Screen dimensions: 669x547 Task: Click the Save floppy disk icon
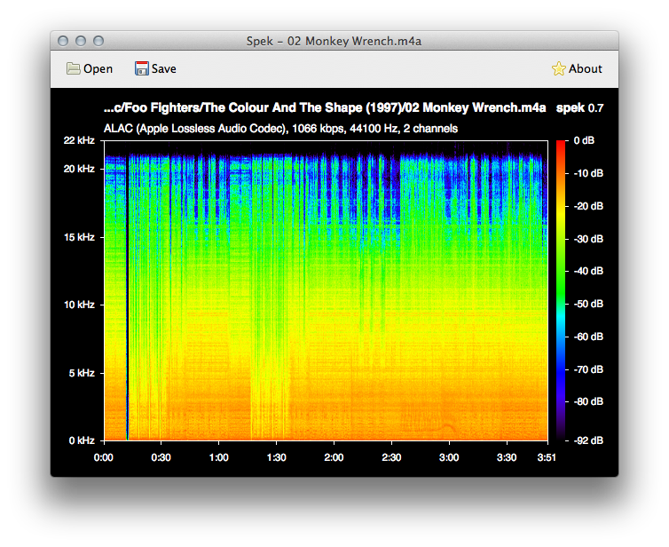pos(142,69)
